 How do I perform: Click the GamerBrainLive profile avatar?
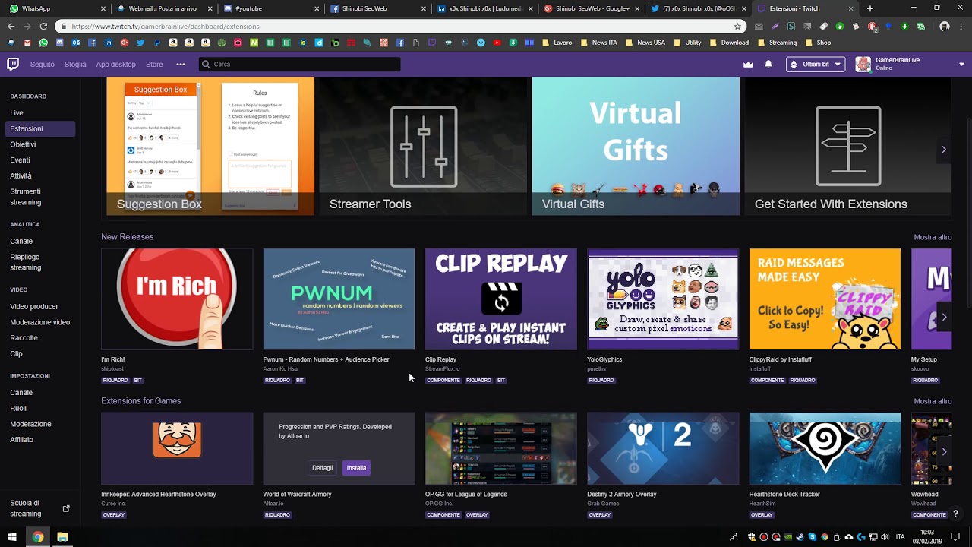click(863, 65)
